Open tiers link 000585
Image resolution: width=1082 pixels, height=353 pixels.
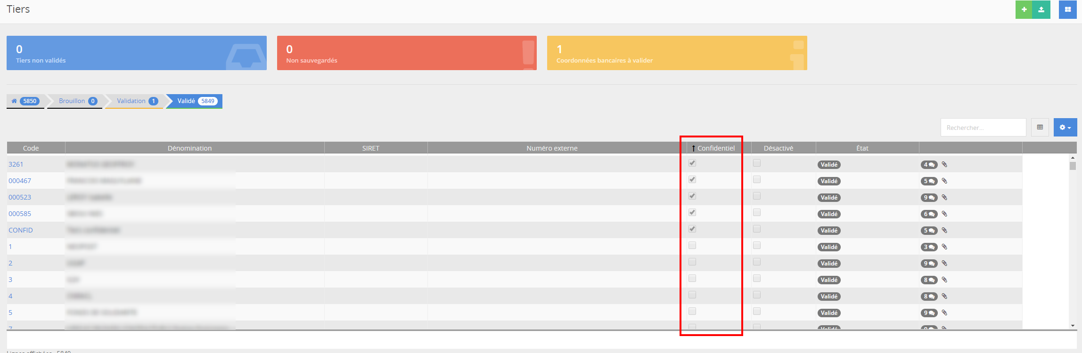(x=20, y=214)
